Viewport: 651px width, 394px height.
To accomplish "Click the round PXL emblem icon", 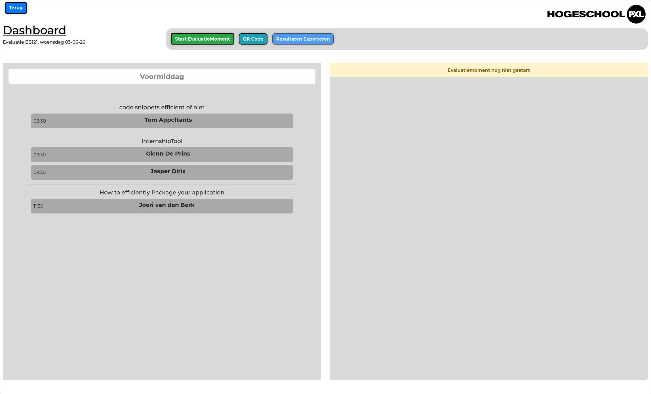I will [x=636, y=14].
